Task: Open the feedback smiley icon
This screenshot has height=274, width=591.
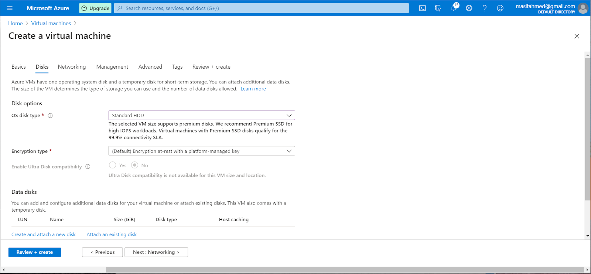Action: coord(500,8)
